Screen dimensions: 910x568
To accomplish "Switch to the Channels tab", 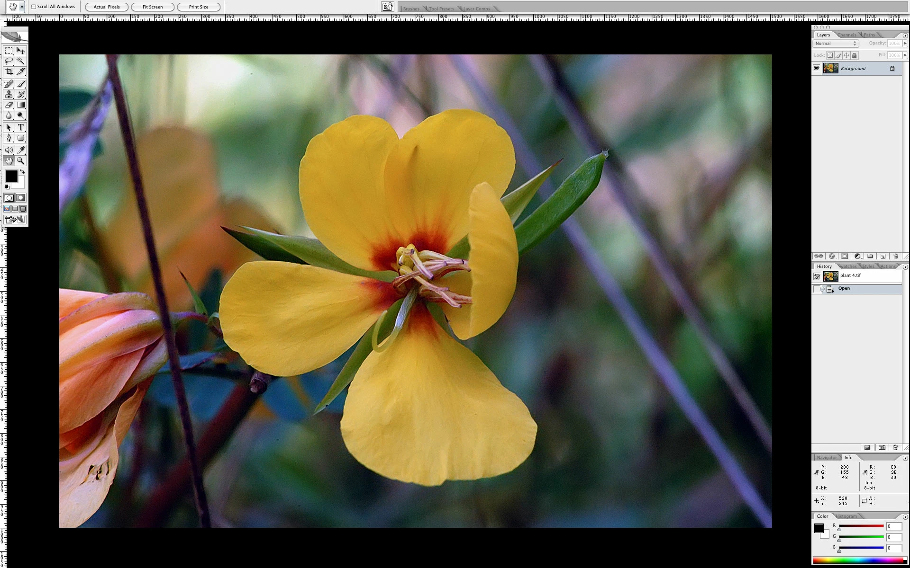I will tap(846, 35).
